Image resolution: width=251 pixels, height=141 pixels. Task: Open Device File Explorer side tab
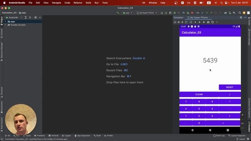pyautogui.click(x=249, y=108)
